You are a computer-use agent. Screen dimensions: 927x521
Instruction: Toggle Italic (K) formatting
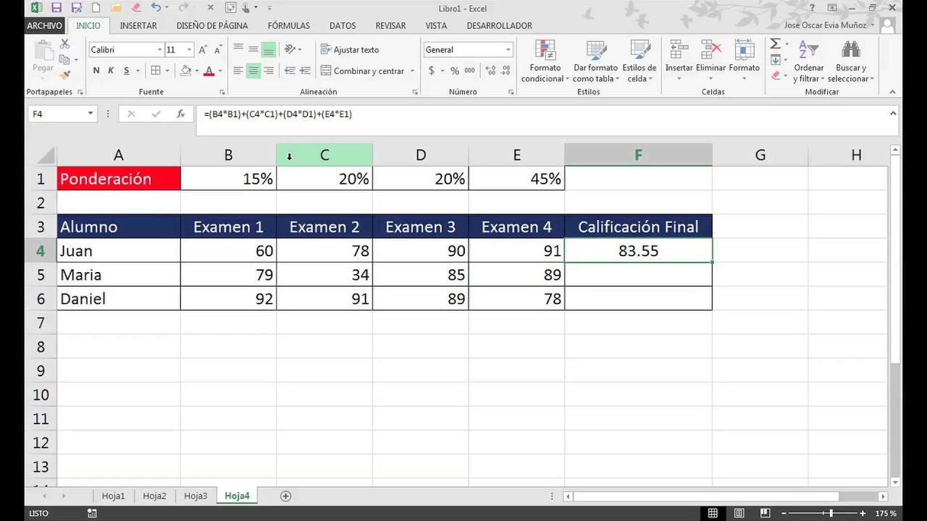pyautogui.click(x=111, y=71)
